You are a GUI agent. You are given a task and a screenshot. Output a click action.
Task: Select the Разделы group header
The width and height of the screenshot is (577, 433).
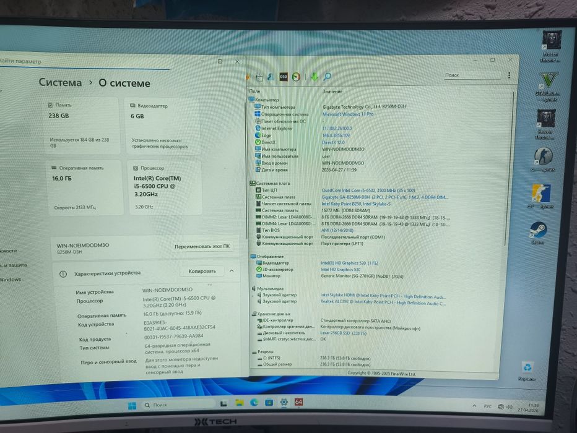pyautogui.click(x=262, y=352)
